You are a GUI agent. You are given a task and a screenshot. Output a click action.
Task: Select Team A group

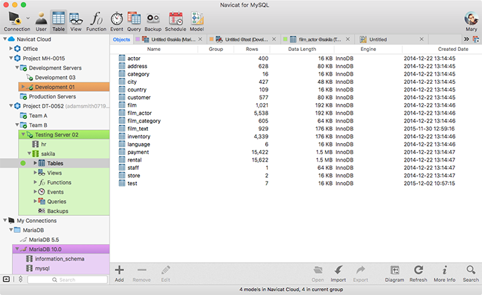(x=38, y=116)
